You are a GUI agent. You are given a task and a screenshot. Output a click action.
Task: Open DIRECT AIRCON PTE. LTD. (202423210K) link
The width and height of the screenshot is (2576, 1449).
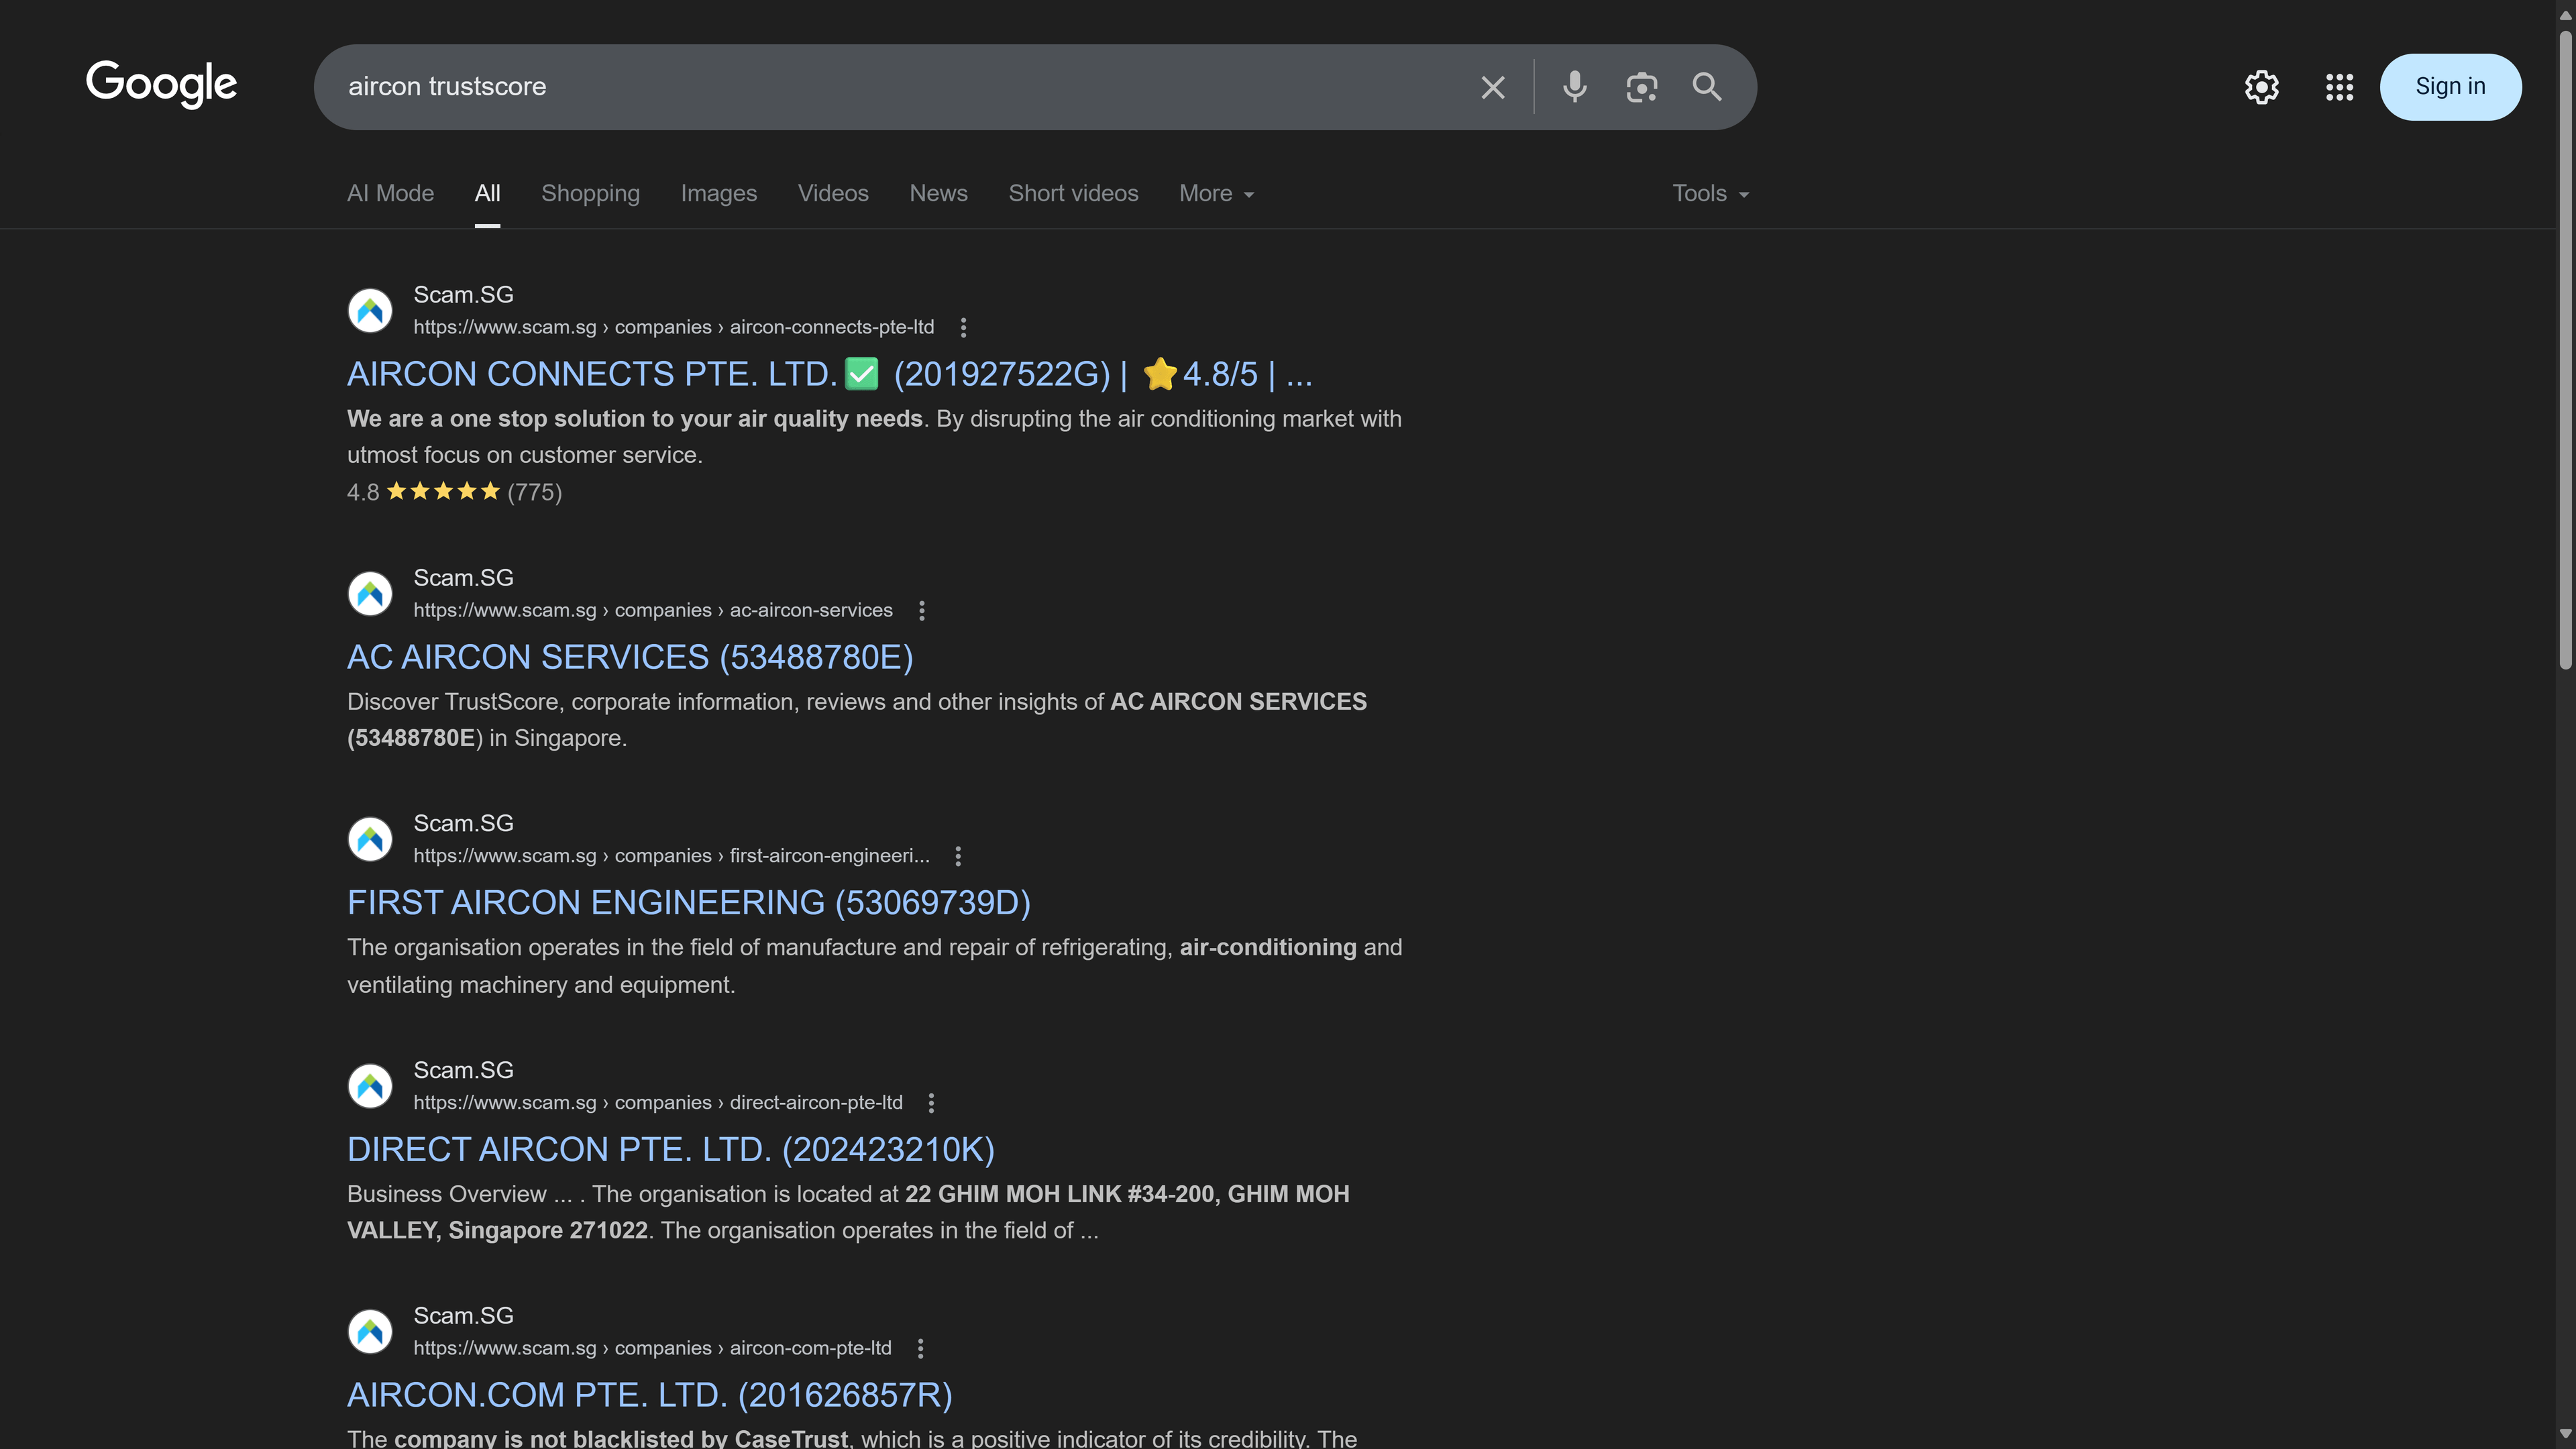[x=670, y=1150]
